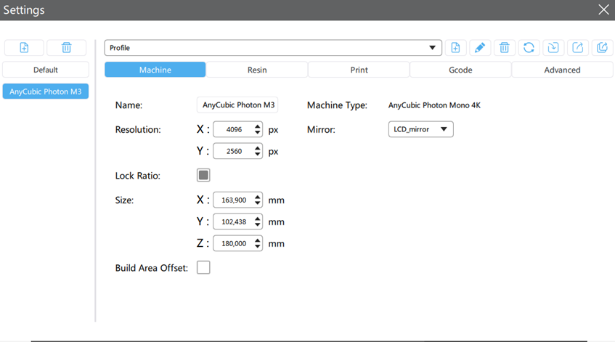This screenshot has width=615, height=342.
Task: Increase Size Z with up arrow
Action: tap(257, 240)
